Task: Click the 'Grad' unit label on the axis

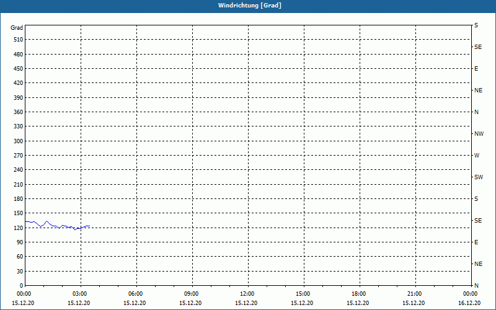Action: 17,28
